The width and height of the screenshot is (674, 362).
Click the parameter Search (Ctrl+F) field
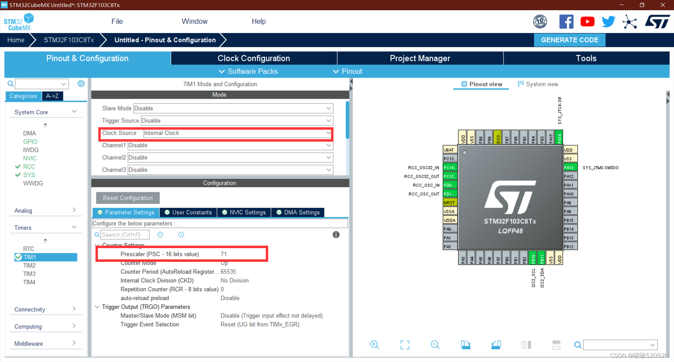pos(125,235)
